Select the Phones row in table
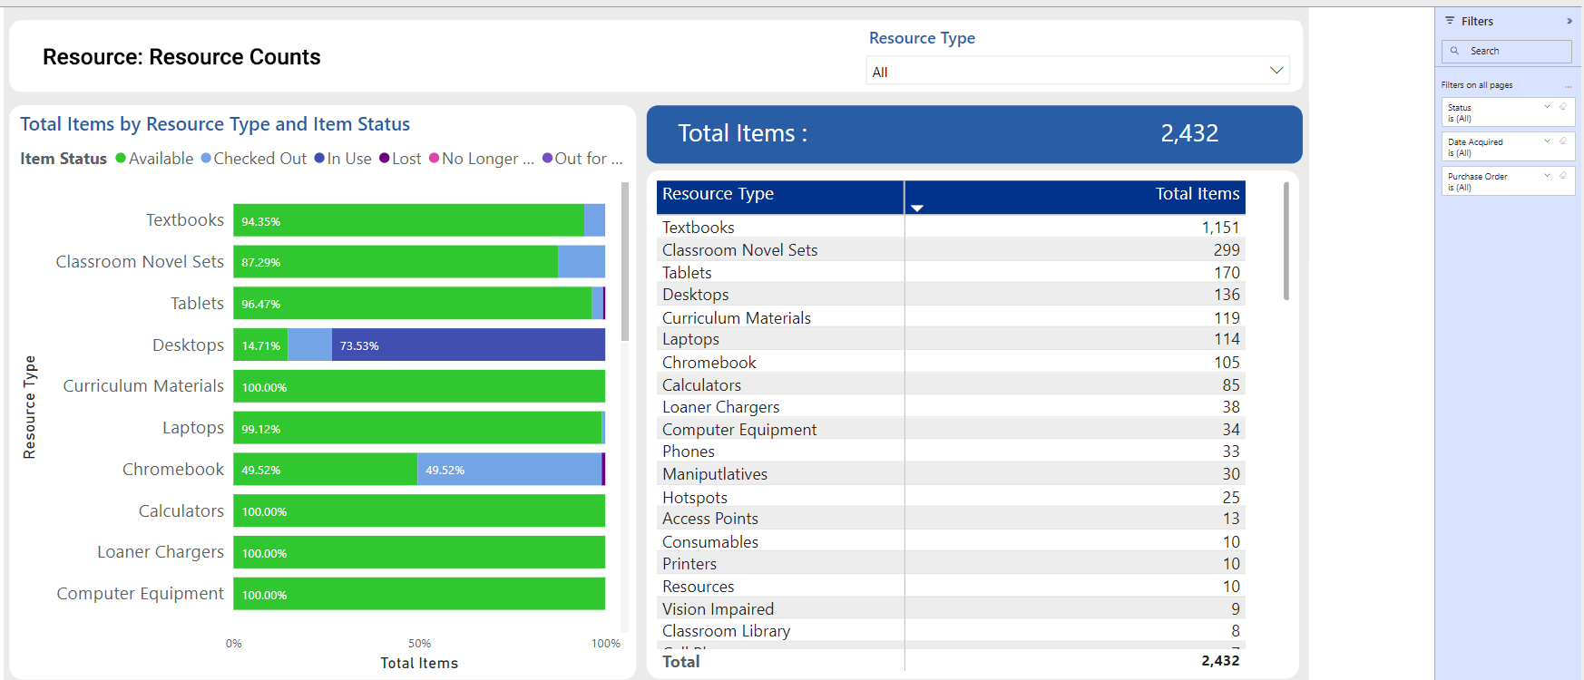 pyautogui.click(x=951, y=452)
